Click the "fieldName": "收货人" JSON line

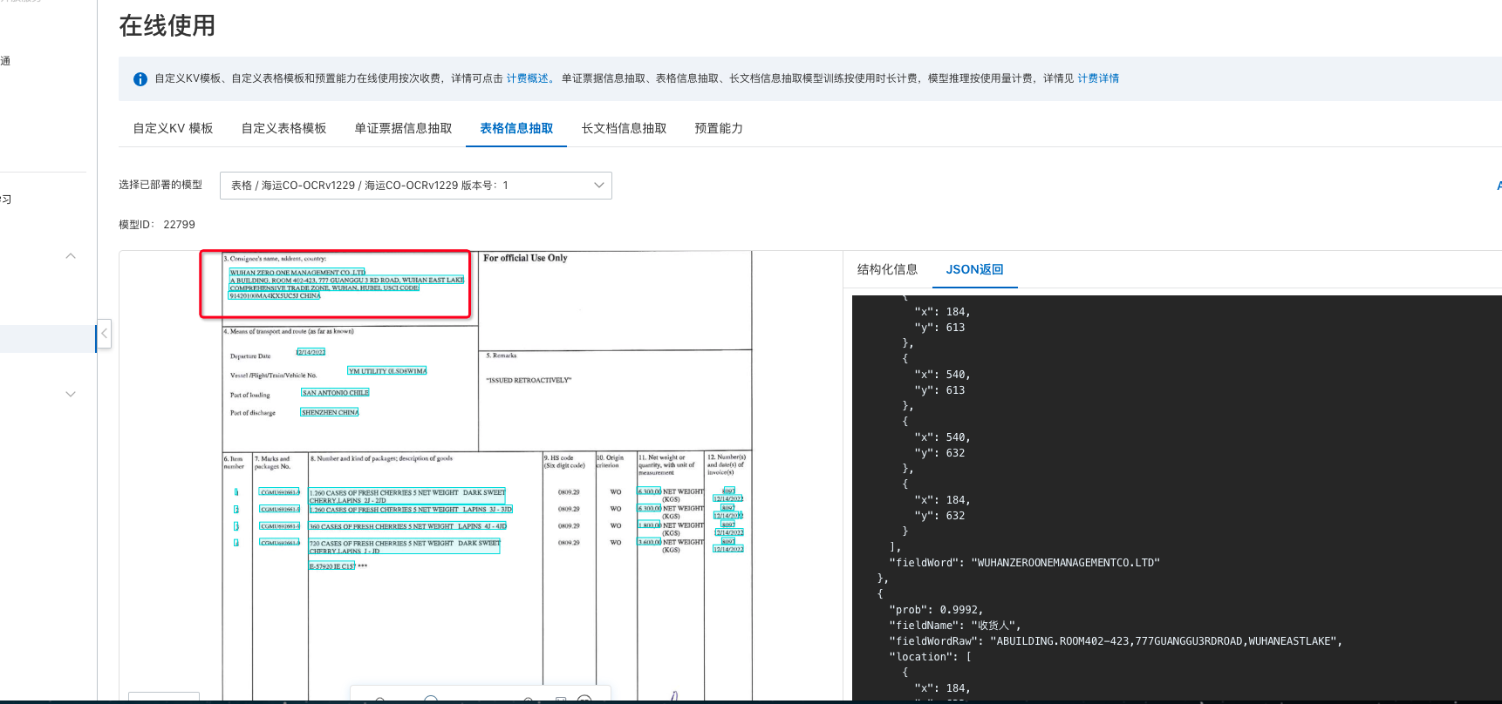(x=954, y=626)
